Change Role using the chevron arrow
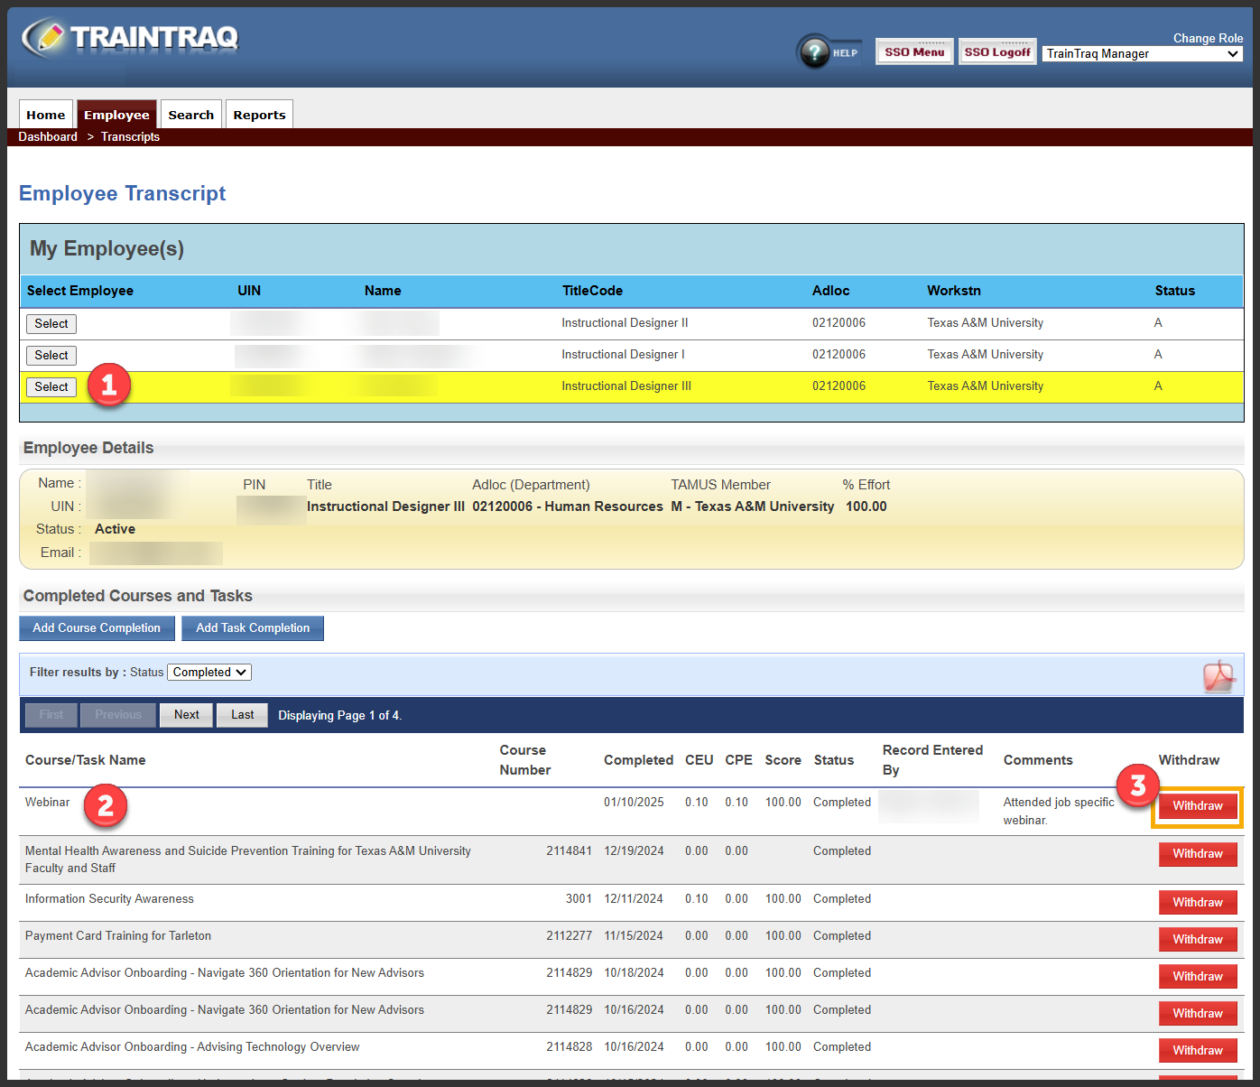 click(x=1236, y=53)
